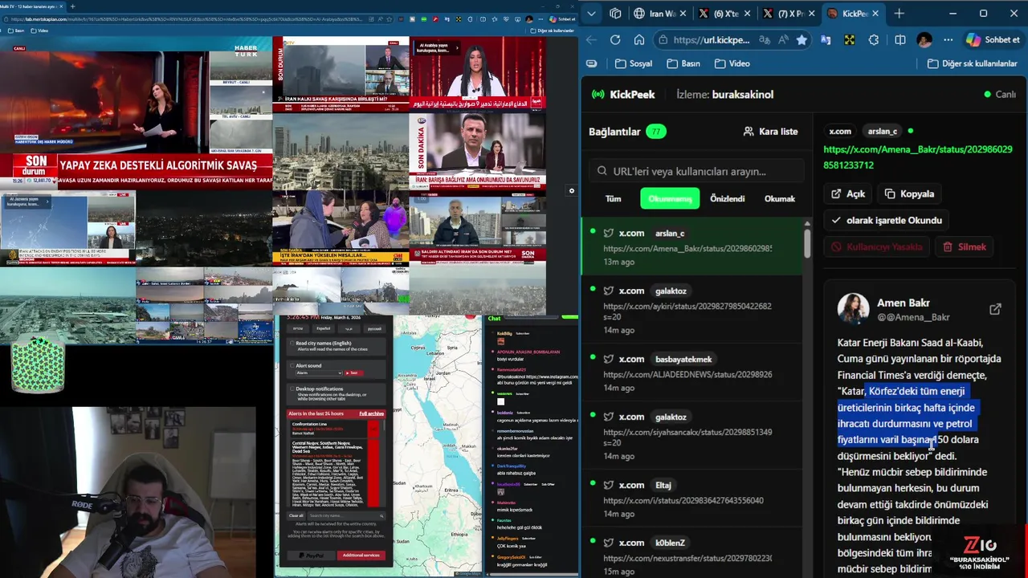
Task: Click the Açık open-link button
Action: [848, 193]
